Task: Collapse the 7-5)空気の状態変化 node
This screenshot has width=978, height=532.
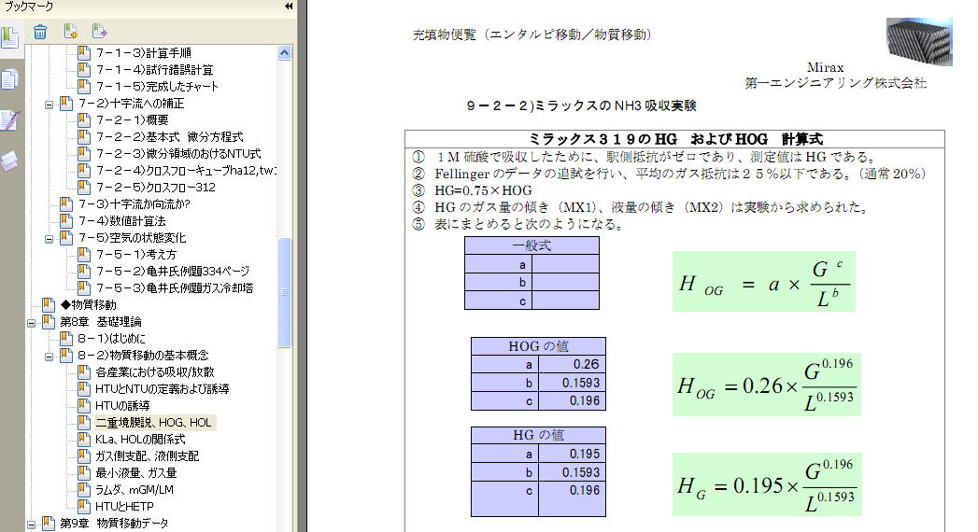Action: click(x=49, y=239)
